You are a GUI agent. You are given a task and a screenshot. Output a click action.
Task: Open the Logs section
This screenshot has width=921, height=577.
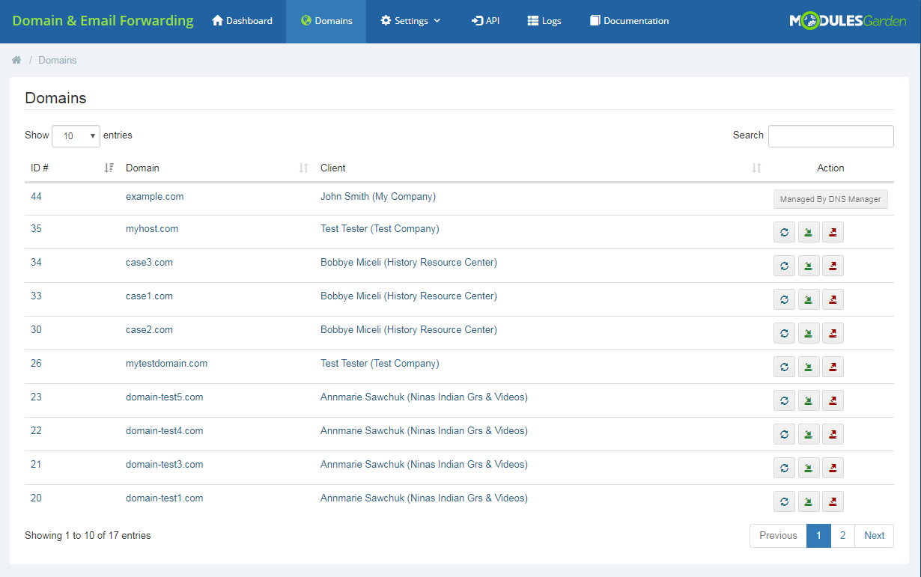(x=544, y=21)
